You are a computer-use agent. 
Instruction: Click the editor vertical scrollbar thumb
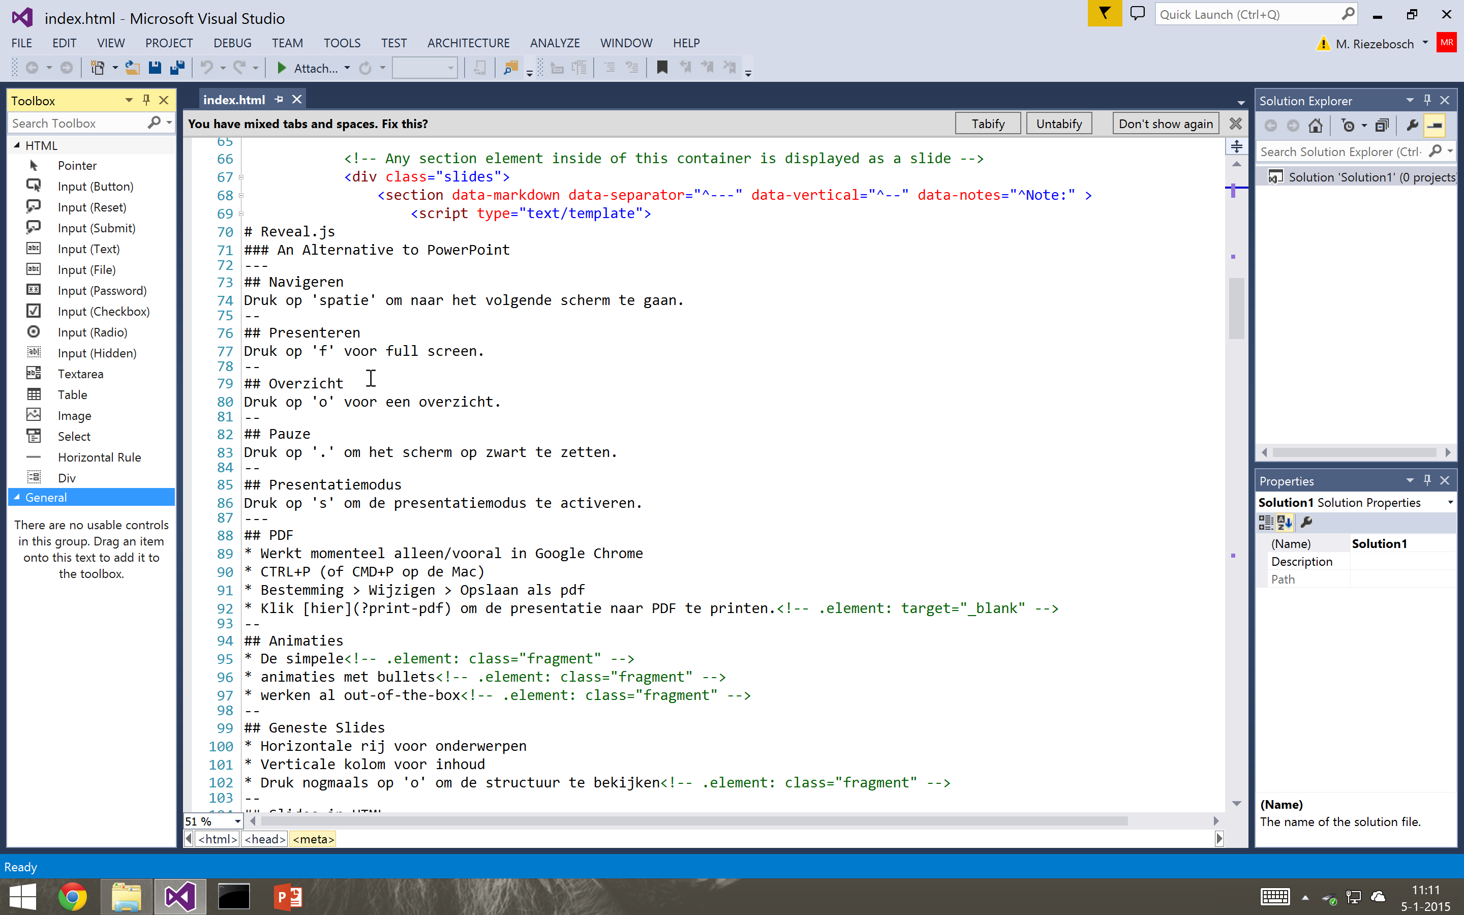coord(1237,308)
